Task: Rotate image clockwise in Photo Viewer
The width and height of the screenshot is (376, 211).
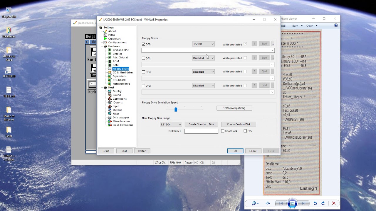Action: (x=323, y=203)
